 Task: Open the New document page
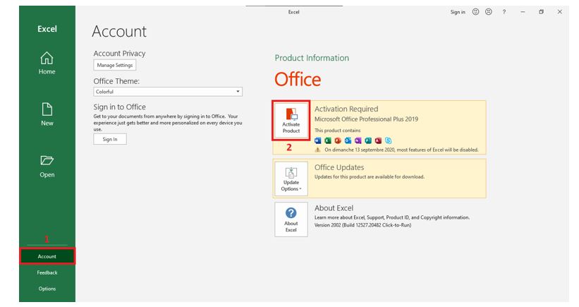(47, 114)
